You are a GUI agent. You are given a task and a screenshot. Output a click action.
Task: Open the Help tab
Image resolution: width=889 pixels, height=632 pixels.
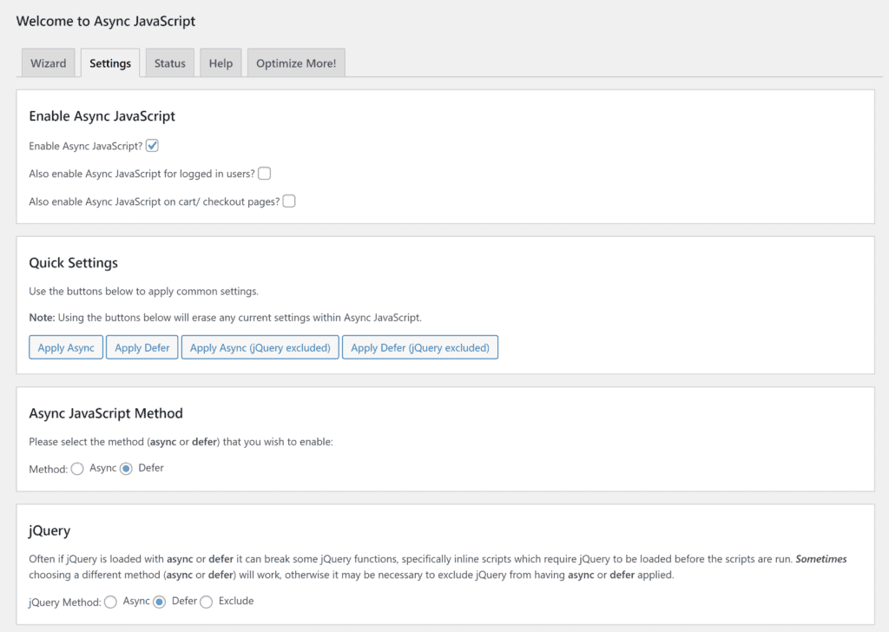click(221, 63)
